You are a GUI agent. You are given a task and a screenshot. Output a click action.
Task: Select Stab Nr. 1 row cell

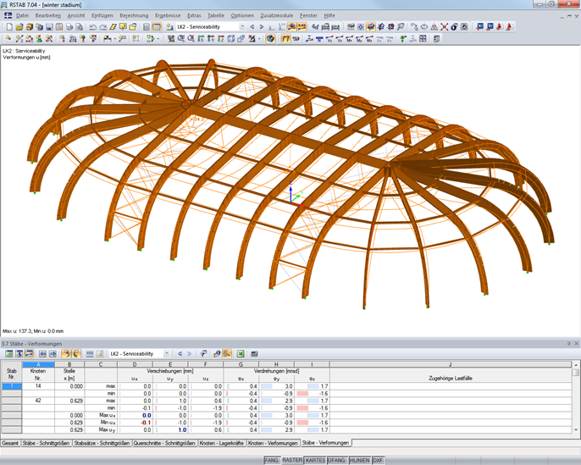click(11, 386)
